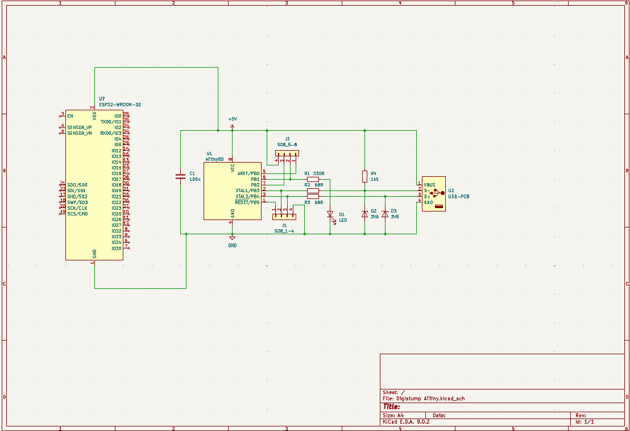Select the D3 zener diode symbol
This screenshot has height=431, width=630.
pyautogui.click(x=385, y=214)
